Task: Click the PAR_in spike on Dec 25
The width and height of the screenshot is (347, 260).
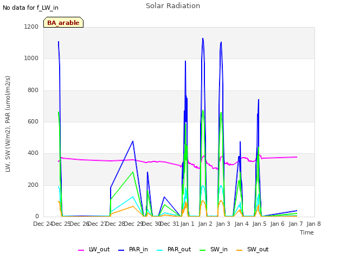Action: click(x=59, y=42)
